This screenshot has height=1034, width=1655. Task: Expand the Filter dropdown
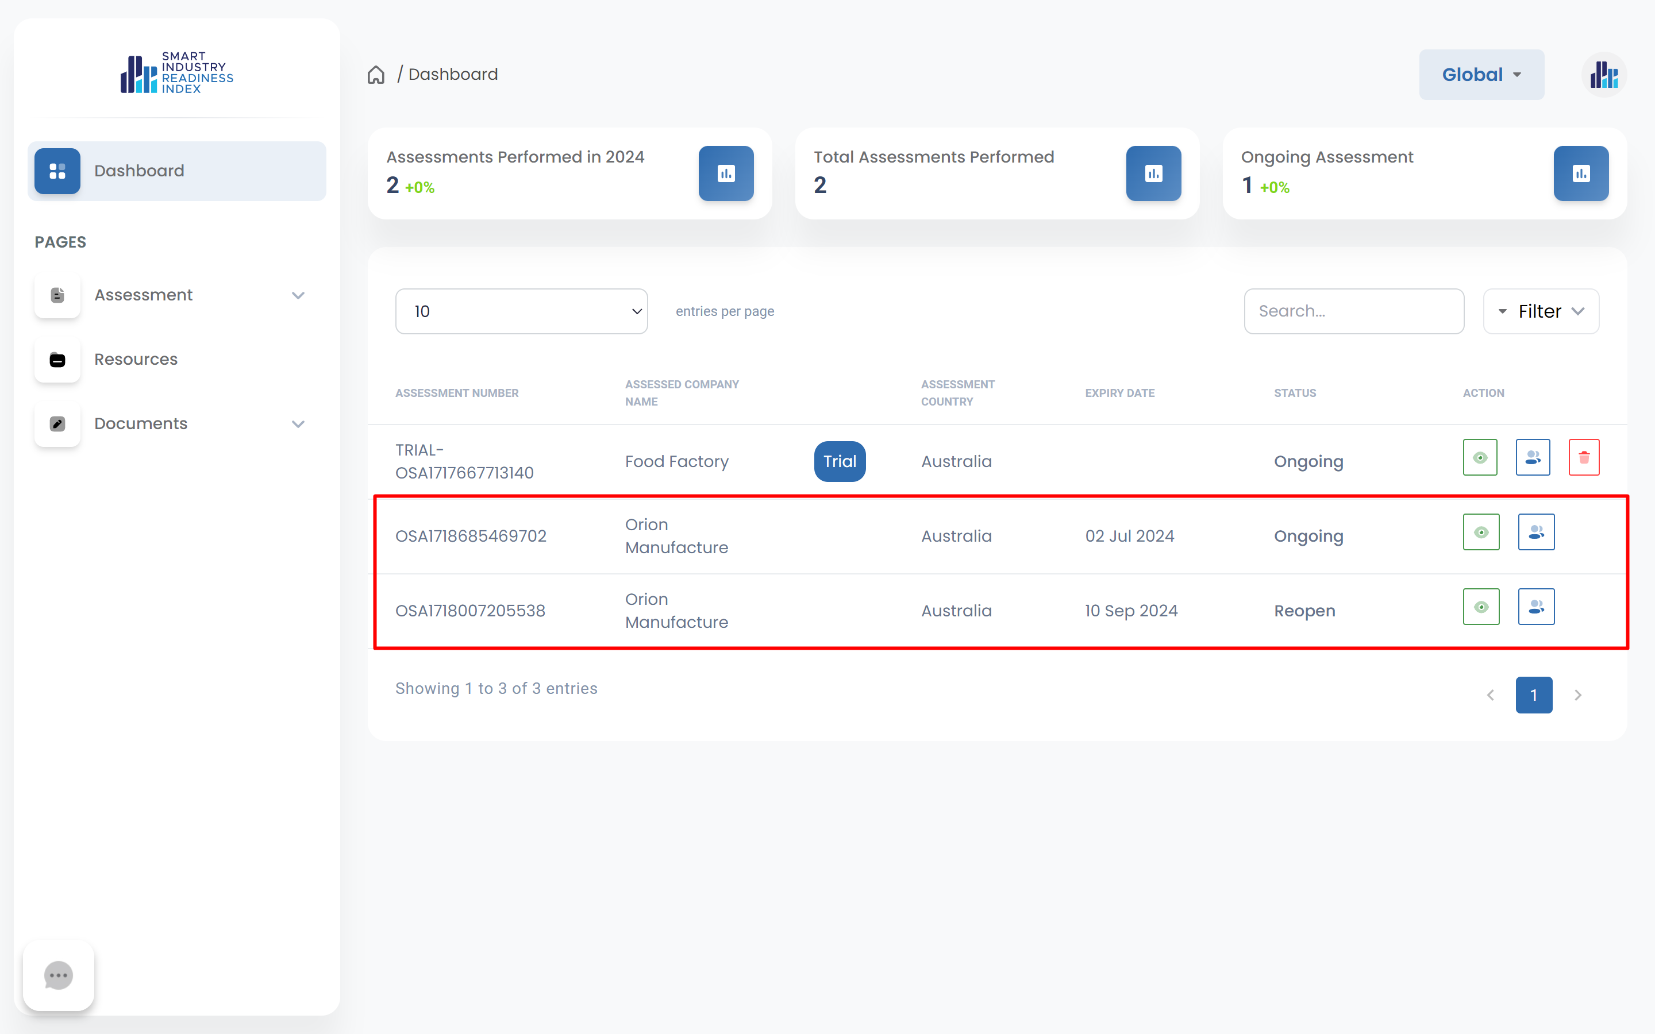1541,311
